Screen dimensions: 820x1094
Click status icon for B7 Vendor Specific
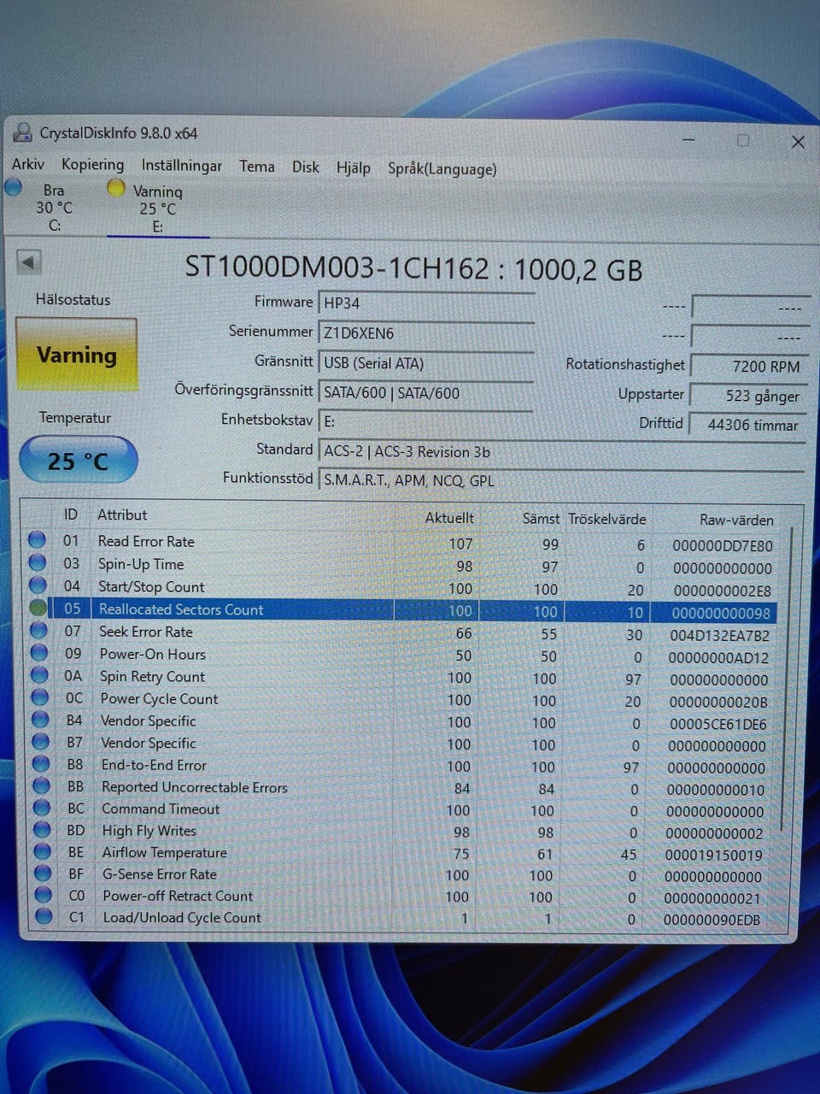point(41,742)
